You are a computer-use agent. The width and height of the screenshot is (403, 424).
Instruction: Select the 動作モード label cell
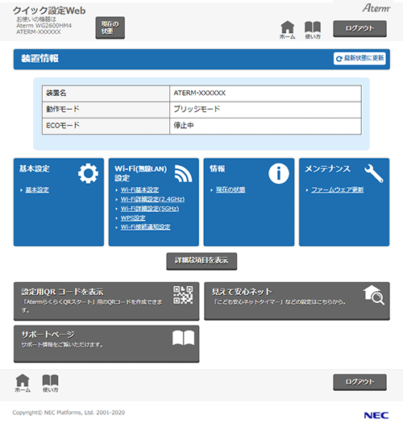click(x=106, y=110)
